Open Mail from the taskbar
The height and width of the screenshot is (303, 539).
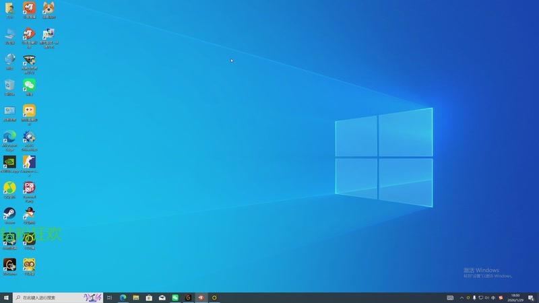pos(162,298)
